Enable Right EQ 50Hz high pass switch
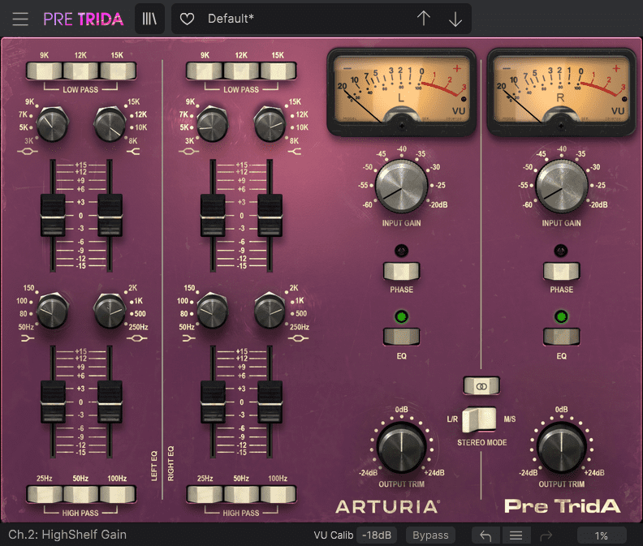The image size is (643, 546). [x=242, y=494]
